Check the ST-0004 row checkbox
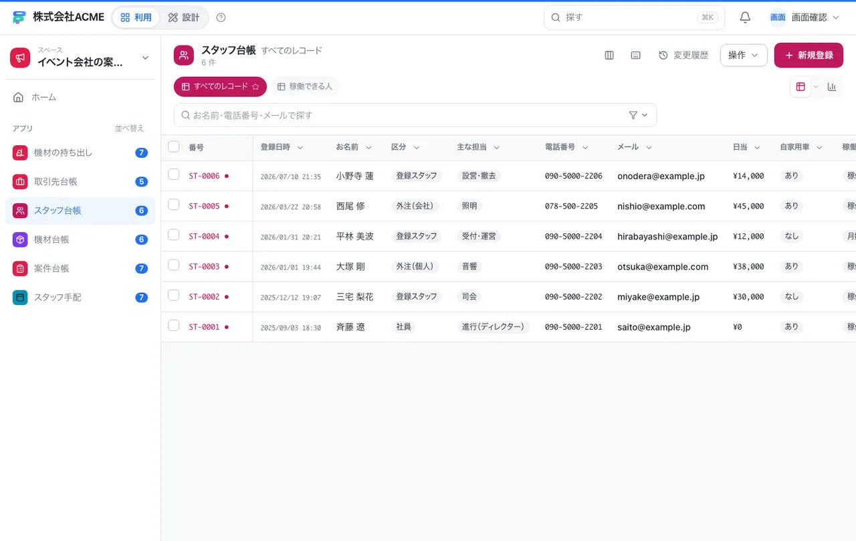Viewport: 856px width, 541px height. point(174,235)
